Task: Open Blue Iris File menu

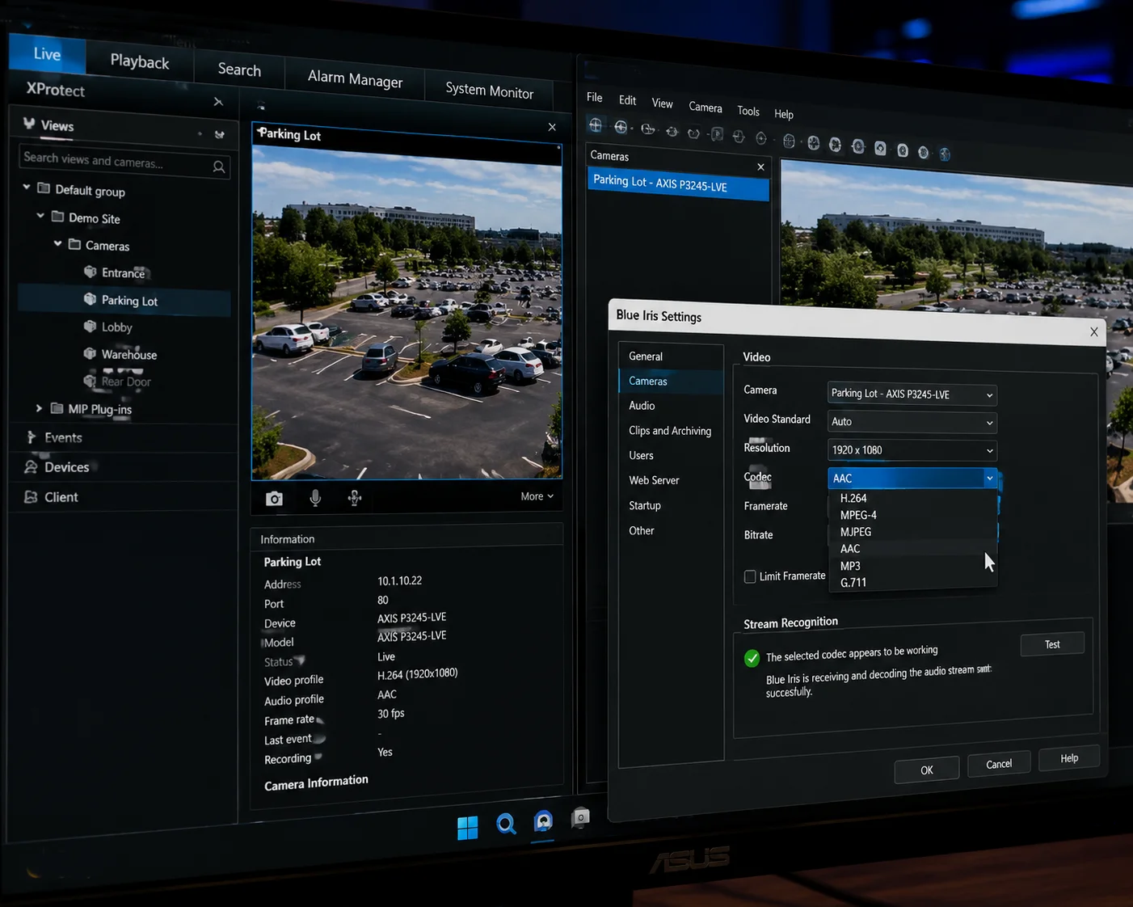Action: (x=594, y=97)
